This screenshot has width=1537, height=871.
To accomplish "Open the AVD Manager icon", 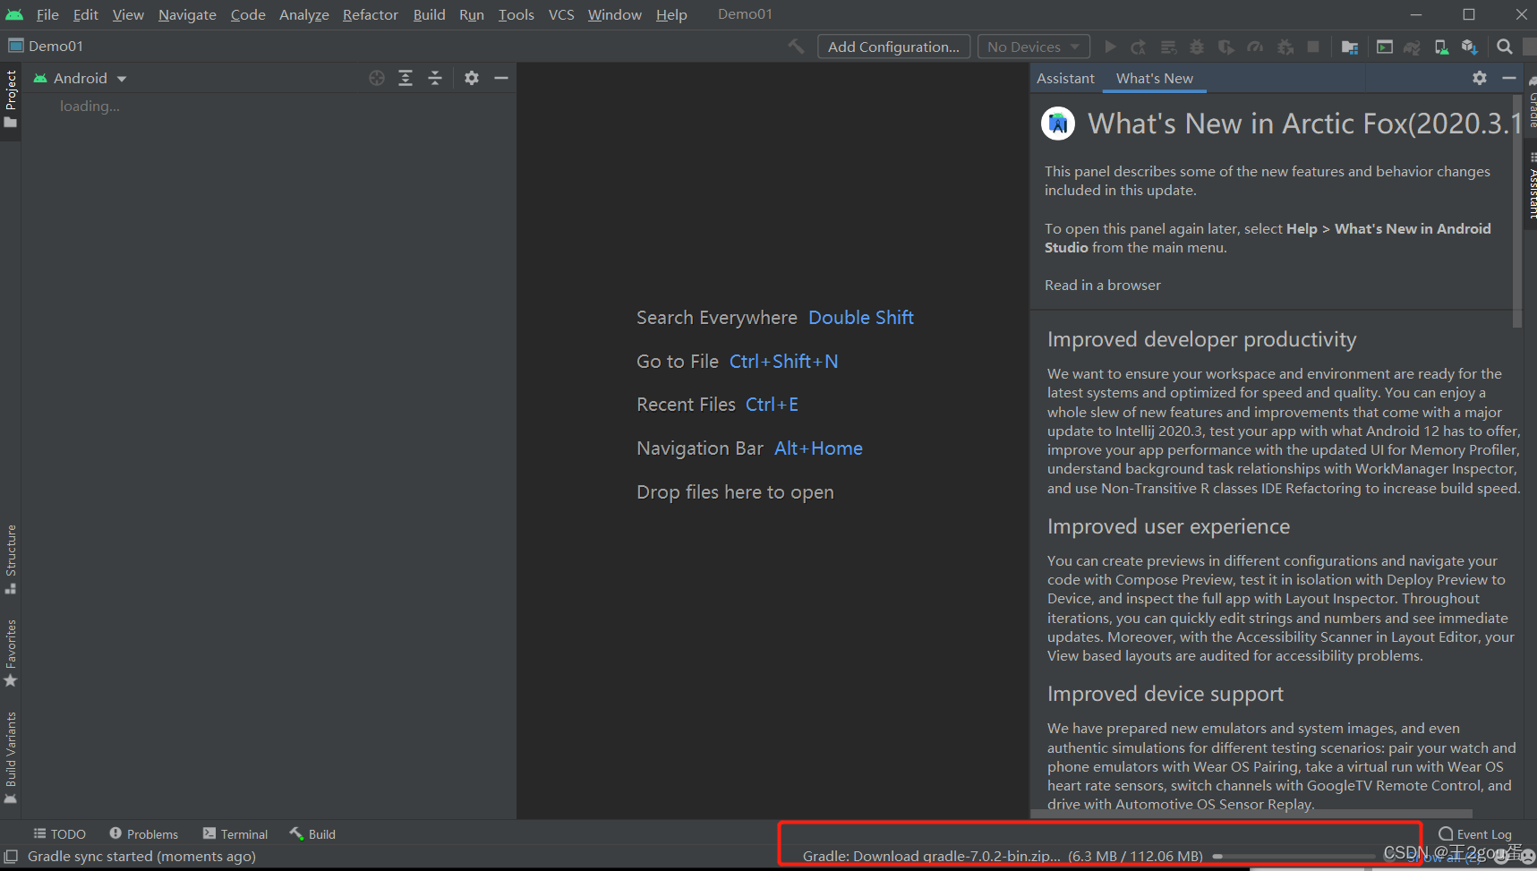I will point(1441,47).
